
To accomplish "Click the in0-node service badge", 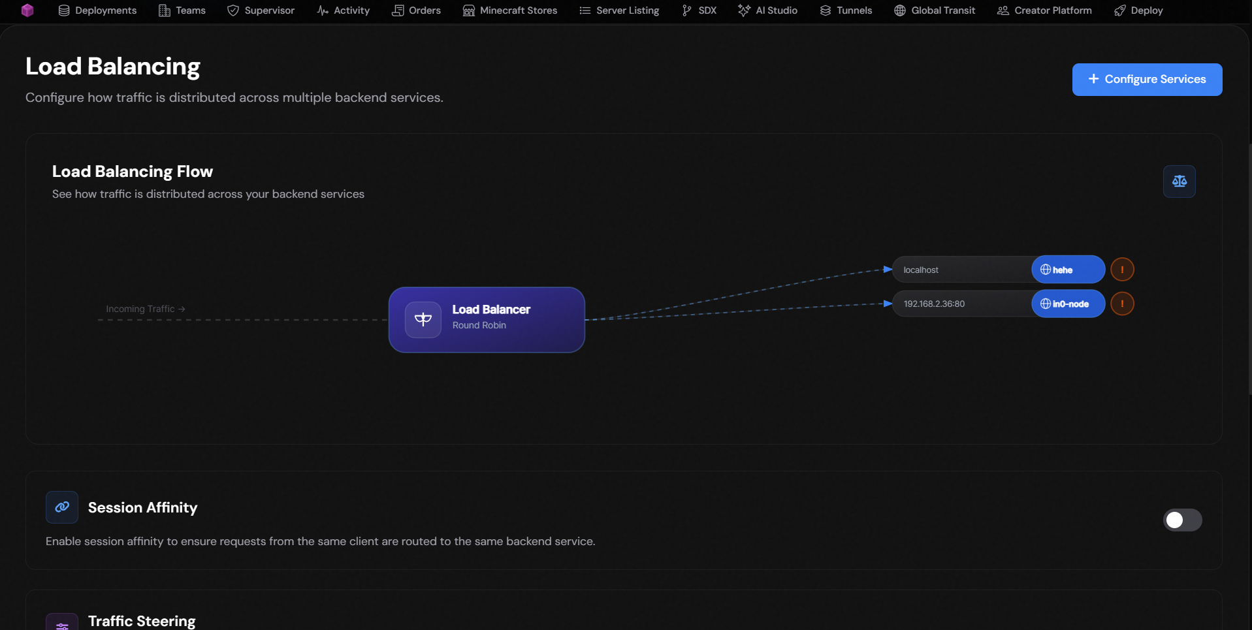I will tap(1068, 304).
